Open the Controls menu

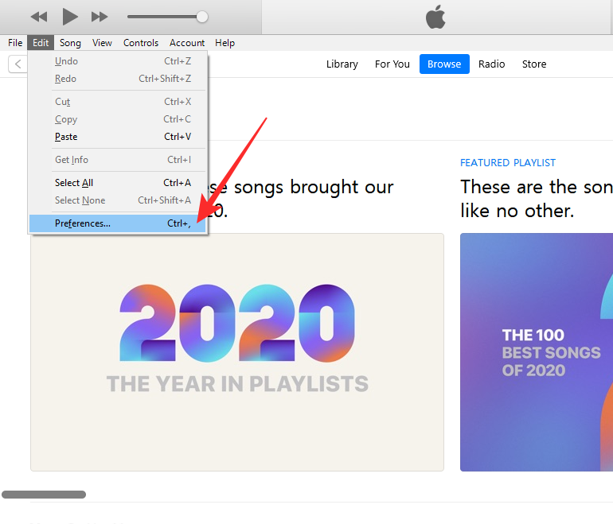(141, 43)
